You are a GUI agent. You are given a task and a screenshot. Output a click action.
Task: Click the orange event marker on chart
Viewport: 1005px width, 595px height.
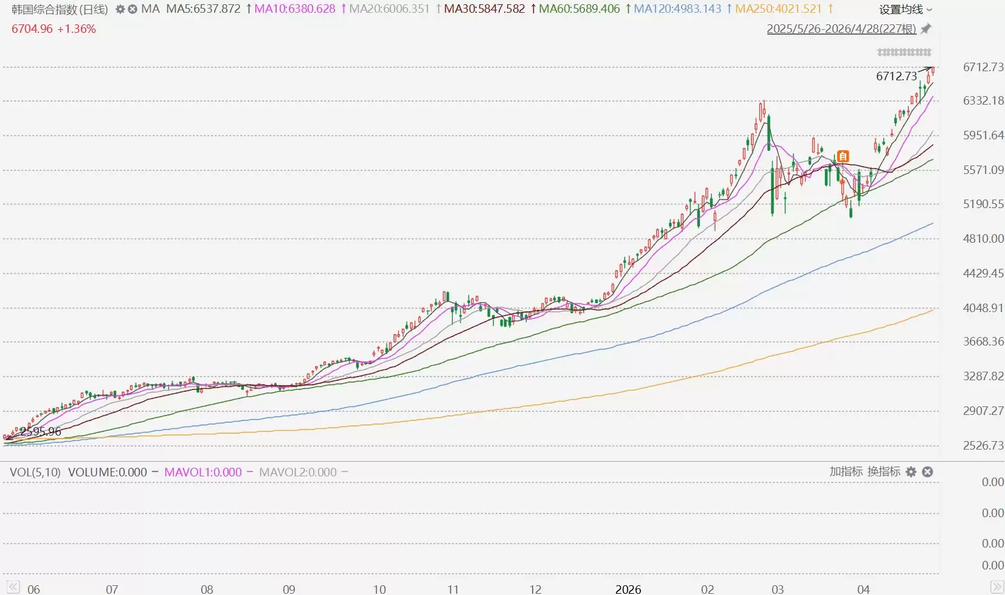843,156
